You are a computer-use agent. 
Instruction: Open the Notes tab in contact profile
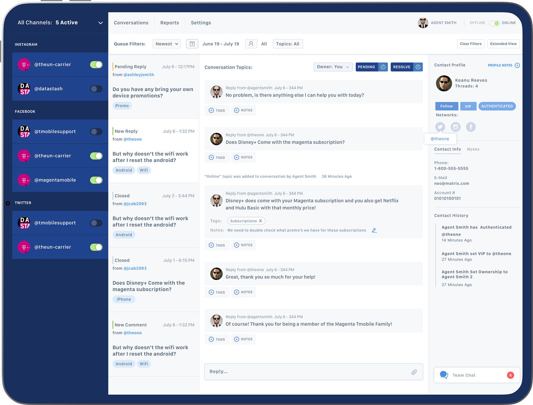[473, 149]
